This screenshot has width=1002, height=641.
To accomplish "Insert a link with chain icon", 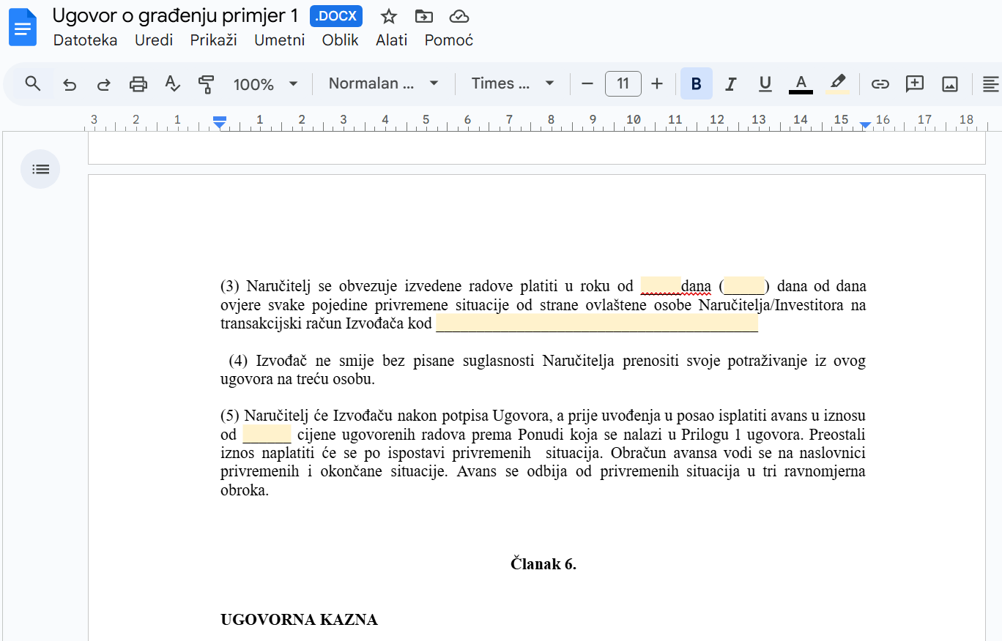I will pos(880,84).
